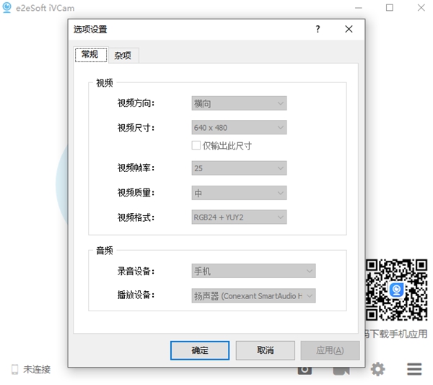Minimize the iVCam window
The width and height of the screenshot is (433, 385).
(x=359, y=8)
